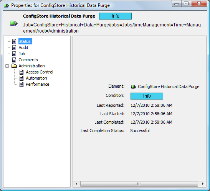Maximize the Properties window
This screenshot has height=191, width=210.
click(x=186, y=4)
